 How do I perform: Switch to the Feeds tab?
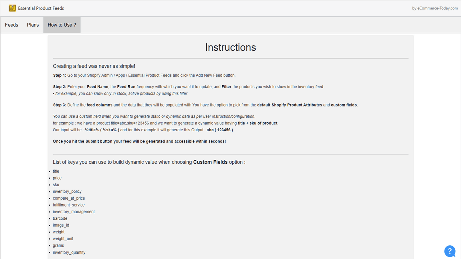(x=11, y=25)
